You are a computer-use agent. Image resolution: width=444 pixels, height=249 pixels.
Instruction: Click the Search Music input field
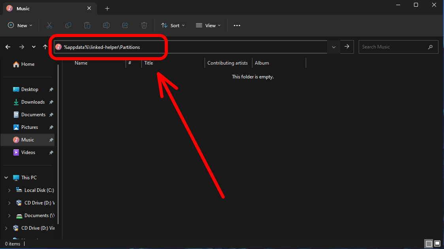(x=393, y=47)
